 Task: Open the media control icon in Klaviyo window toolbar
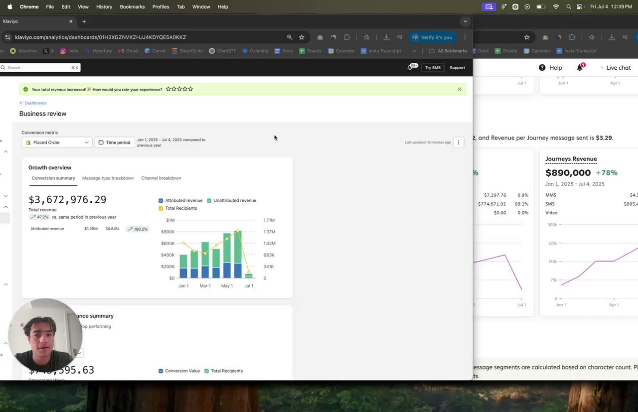400,37
